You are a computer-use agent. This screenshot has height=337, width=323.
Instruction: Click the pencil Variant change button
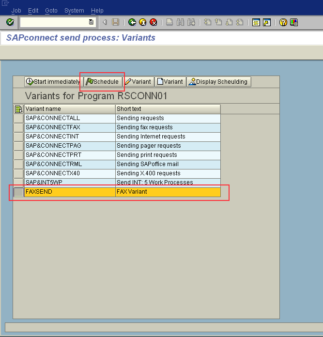[x=138, y=82]
